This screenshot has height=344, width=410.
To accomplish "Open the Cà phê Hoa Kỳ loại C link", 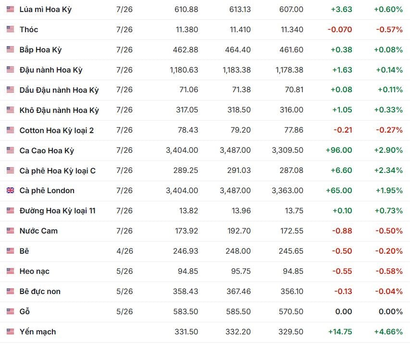I will [57, 171].
